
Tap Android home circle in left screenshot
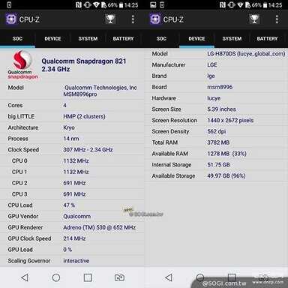point(56,277)
